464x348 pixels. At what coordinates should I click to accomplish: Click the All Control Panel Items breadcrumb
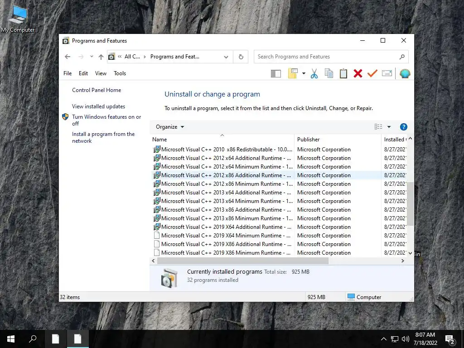click(132, 57)
